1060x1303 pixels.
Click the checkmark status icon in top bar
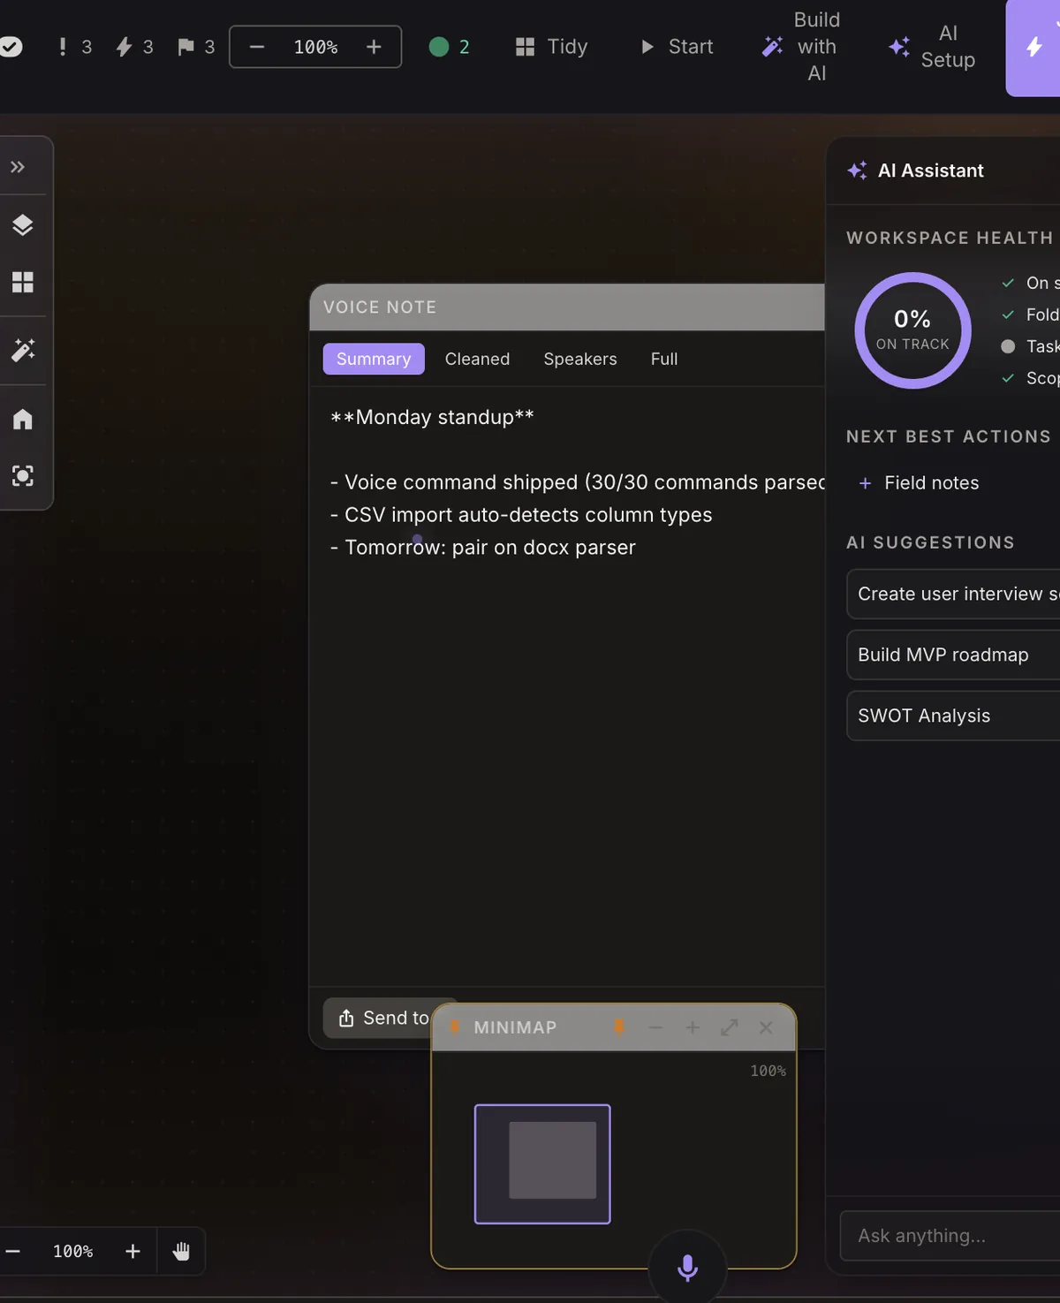coord(11,47)
